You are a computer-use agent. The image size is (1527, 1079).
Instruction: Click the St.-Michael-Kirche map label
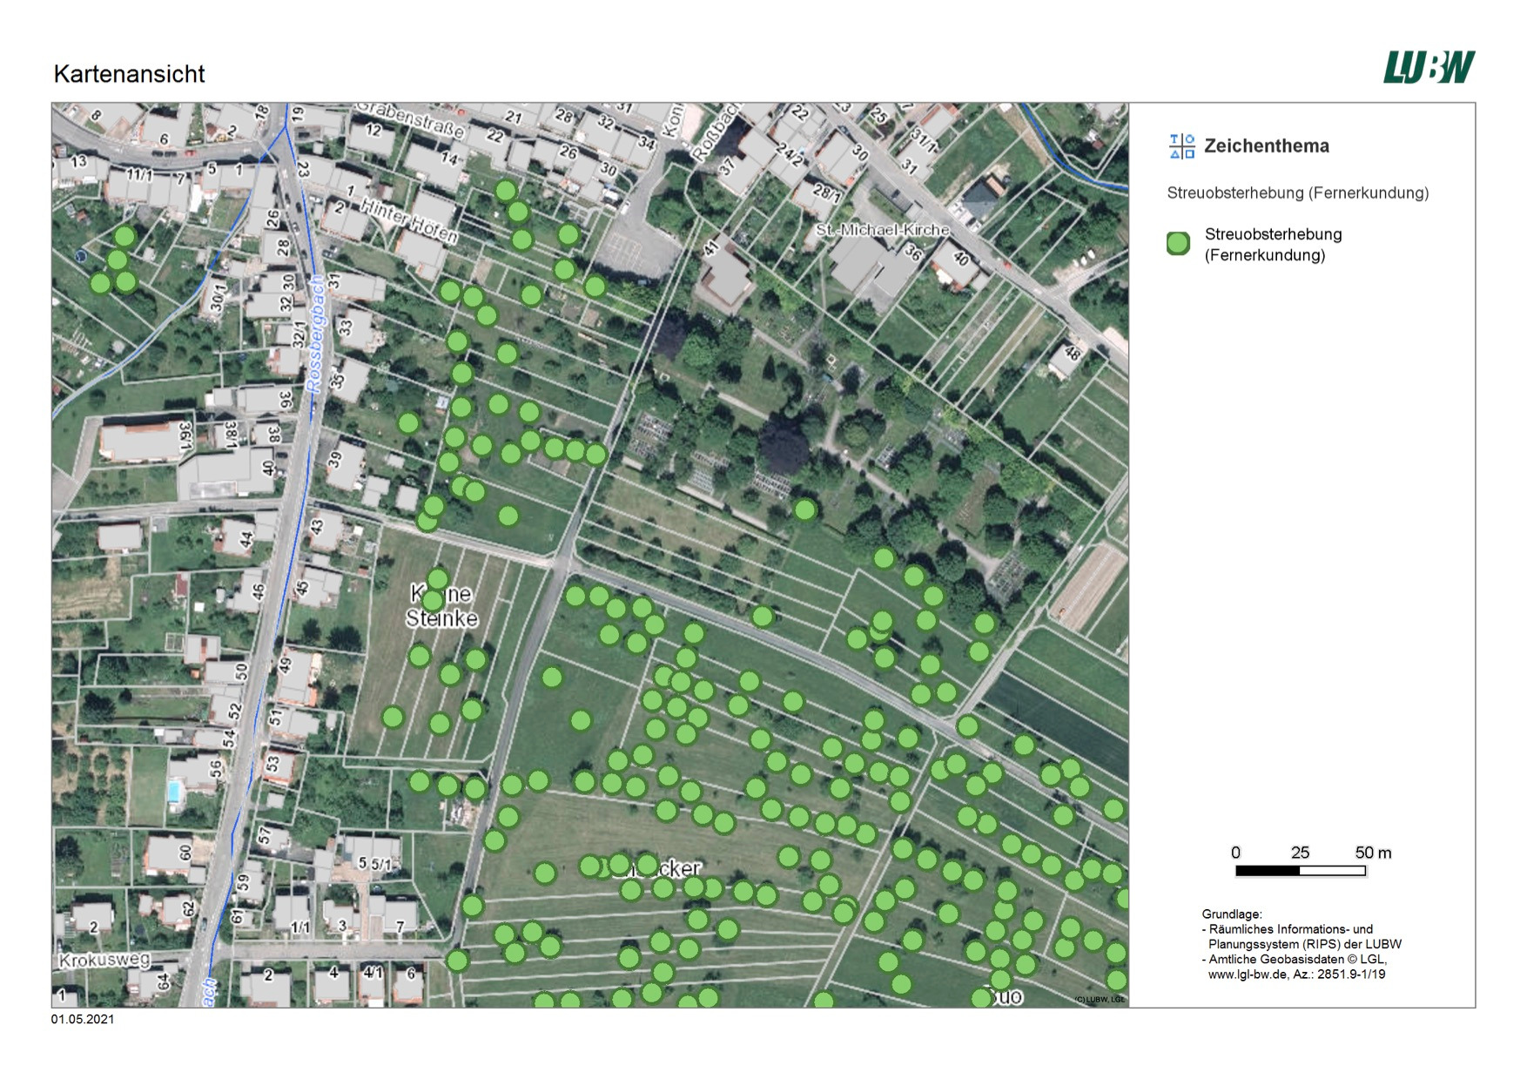click(x=882, y=230)
